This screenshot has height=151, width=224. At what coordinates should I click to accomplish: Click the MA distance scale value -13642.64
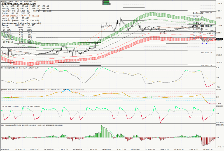click(x=220, y=147)
